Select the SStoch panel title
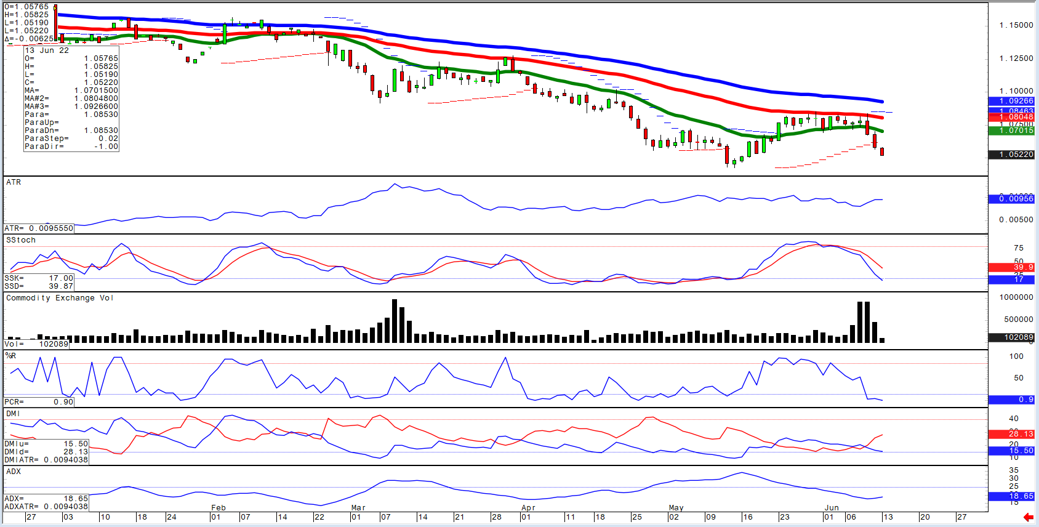The image size is (1039, 527). click(x=21, y=240)
